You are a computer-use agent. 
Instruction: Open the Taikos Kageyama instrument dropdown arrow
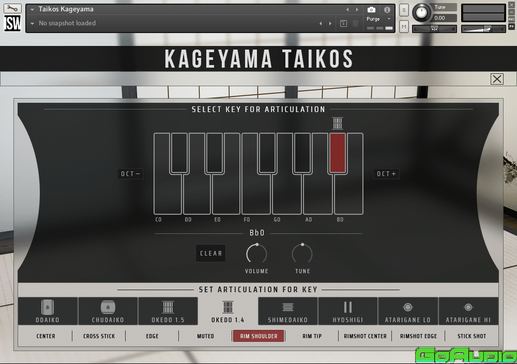pyautogui.click(x=32, y=10)
